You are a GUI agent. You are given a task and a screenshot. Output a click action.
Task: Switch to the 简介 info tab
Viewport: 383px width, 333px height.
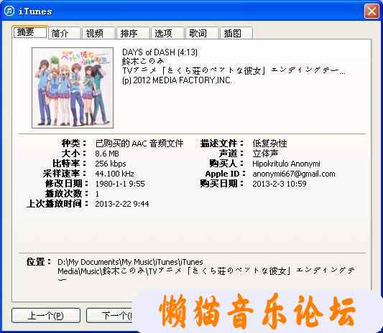pos(65,33)
